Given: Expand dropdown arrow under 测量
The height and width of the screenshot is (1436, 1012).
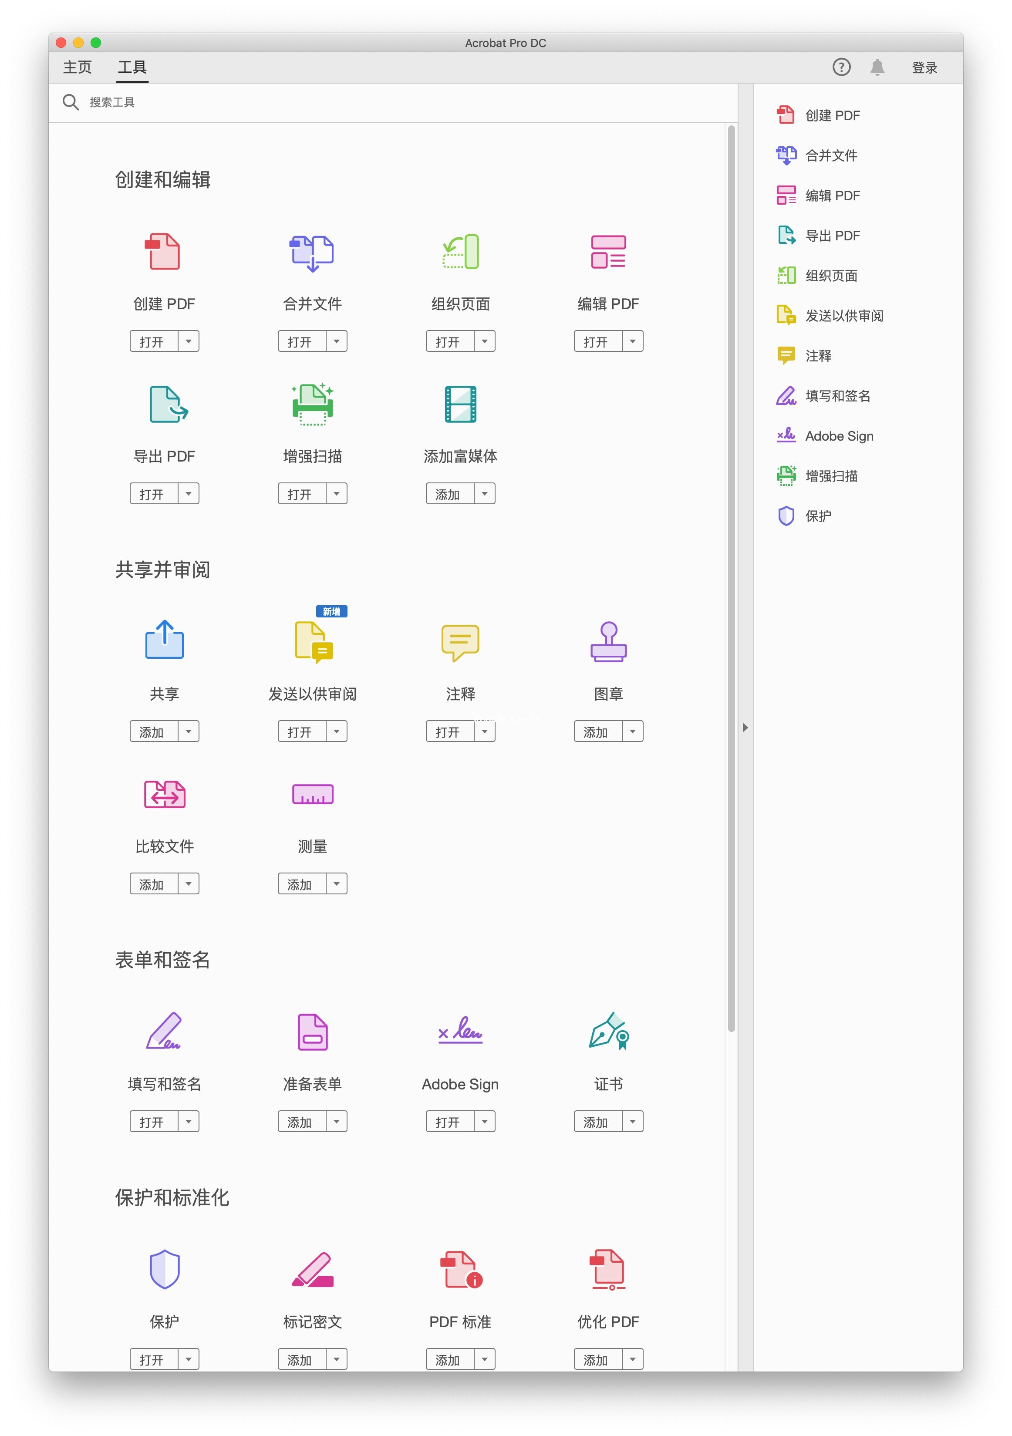Looking at the screenshot, I should click(337, 884).
